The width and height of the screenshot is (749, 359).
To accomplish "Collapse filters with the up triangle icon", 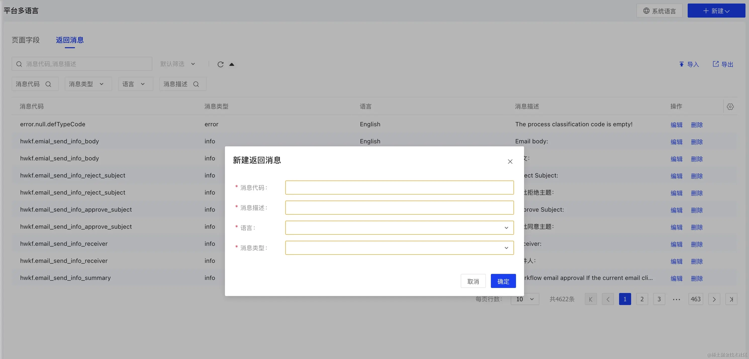I will click(232, 64).
